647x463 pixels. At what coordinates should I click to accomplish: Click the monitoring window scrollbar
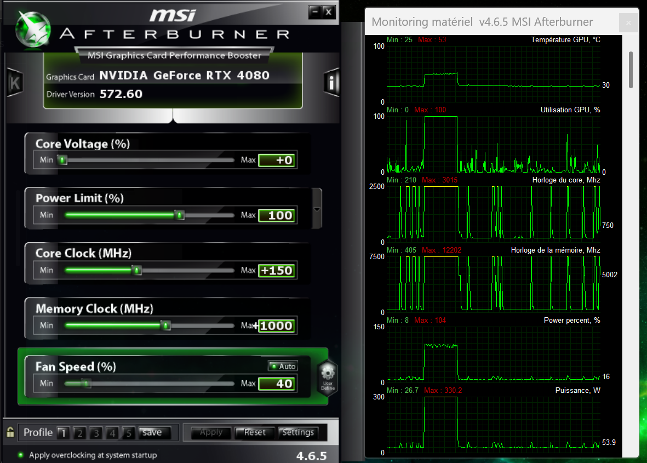click(x=631, y=70)
